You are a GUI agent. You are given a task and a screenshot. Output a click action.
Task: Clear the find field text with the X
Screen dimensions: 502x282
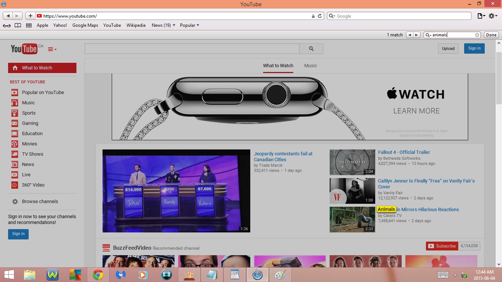(477, 35)
